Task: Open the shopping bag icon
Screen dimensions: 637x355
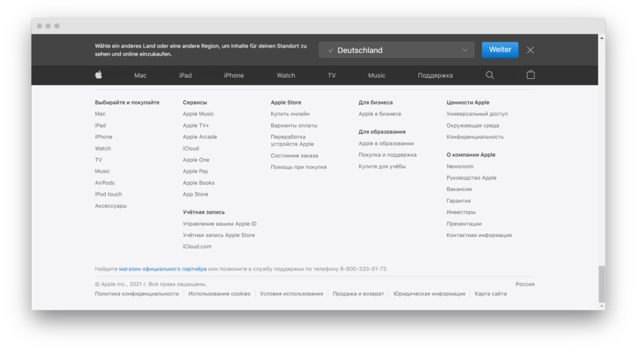Action: point(531,75)
